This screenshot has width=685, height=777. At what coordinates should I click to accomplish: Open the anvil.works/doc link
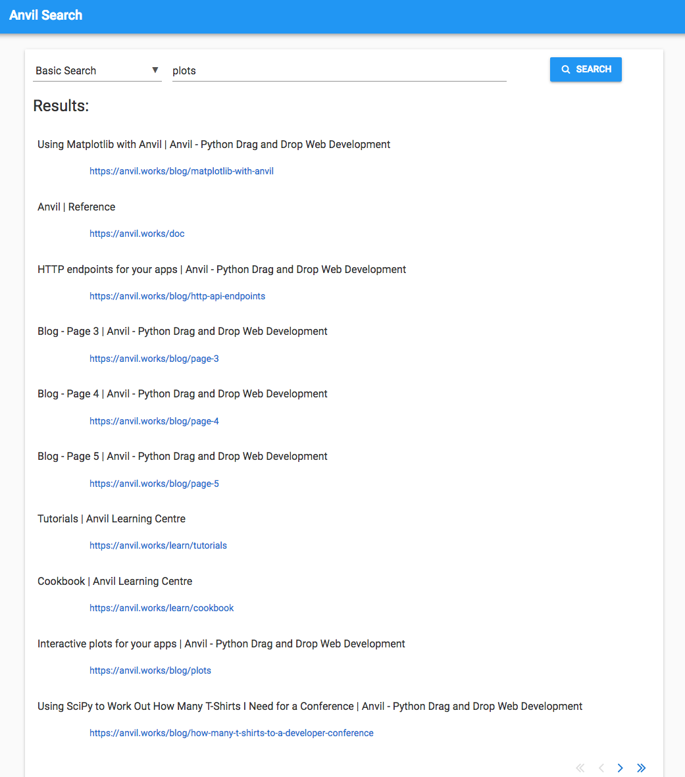[x=137, y=234]
